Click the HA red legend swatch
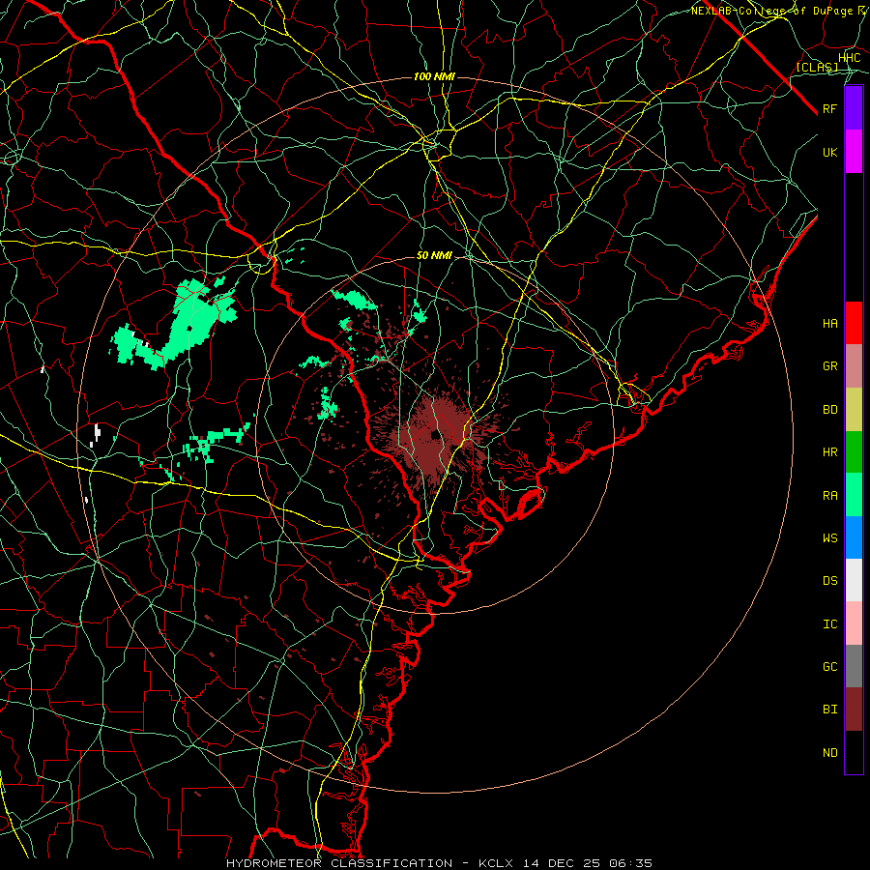 click(854, 323)
